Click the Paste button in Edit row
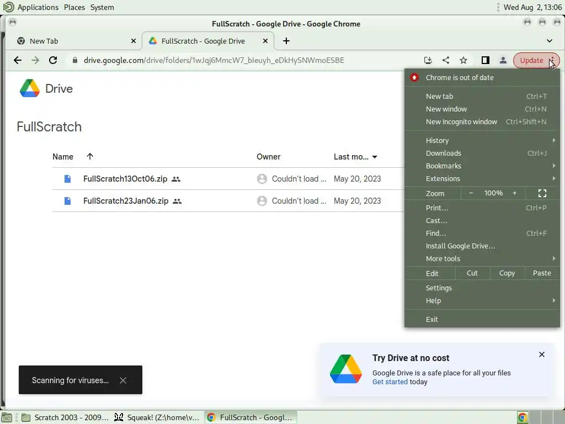565x424 pixels. pyautogui.click(x=542, y=273)
